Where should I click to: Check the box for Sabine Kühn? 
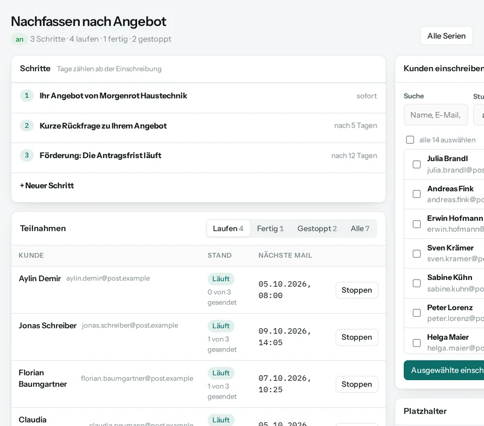[x=416, y=283]
